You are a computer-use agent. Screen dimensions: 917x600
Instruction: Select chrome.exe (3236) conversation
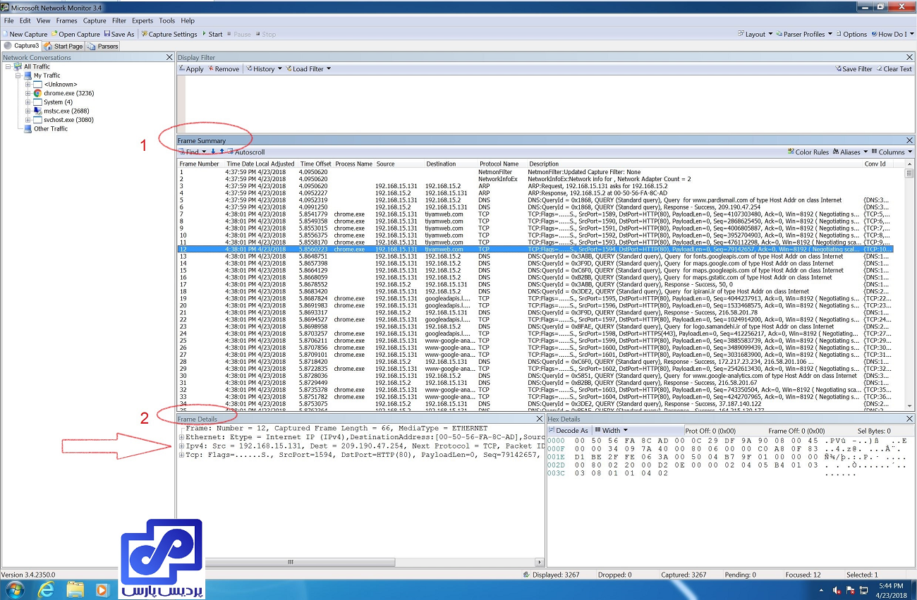(68, 93)
